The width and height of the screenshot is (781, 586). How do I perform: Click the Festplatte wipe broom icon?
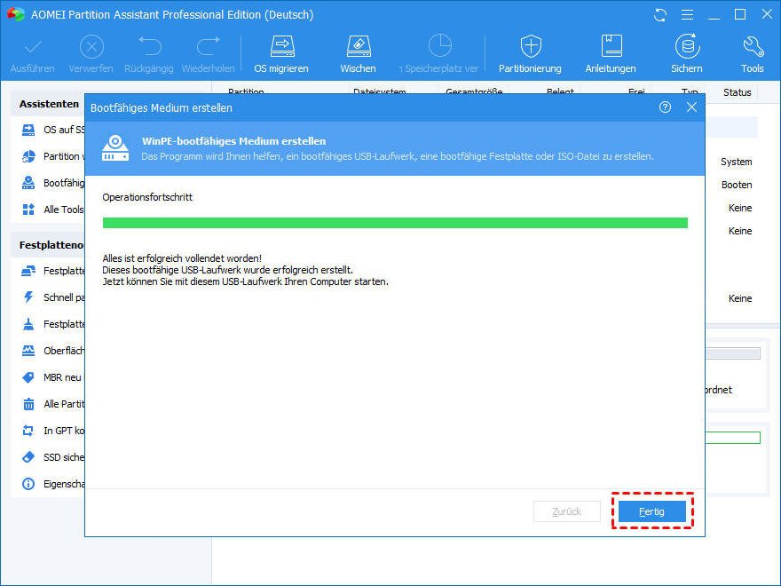(28, 324)
